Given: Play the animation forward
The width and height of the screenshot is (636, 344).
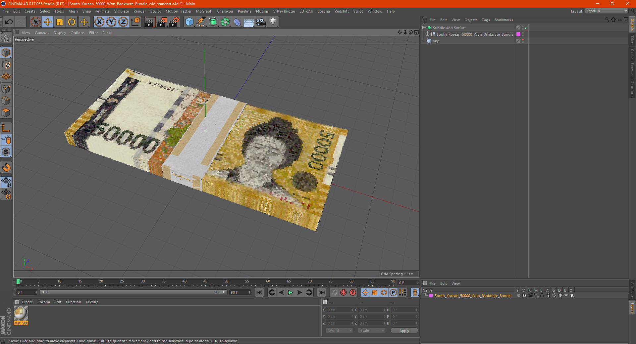Looking at the screenshot, I should pyautogui.click(x=290, y=292).
